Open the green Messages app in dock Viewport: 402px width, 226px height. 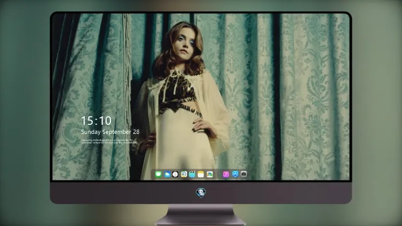(x=158, y=174)
